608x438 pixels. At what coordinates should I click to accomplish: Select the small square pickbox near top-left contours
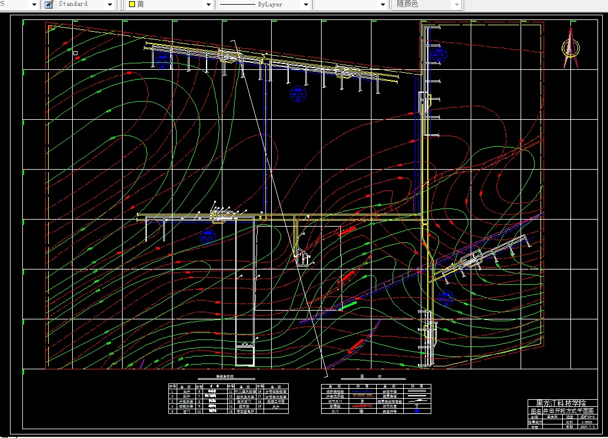coord(75,53)
